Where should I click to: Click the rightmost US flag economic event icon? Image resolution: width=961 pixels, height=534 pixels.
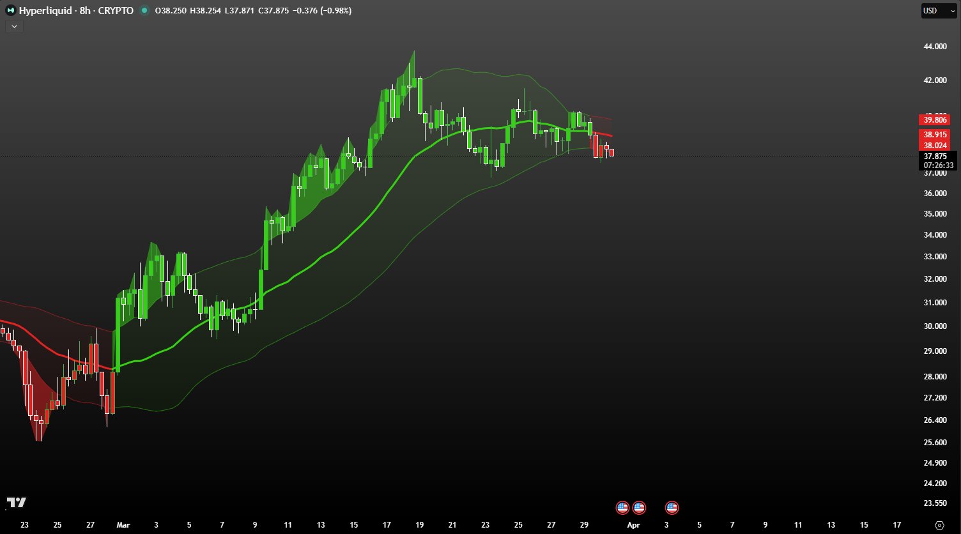672,508
